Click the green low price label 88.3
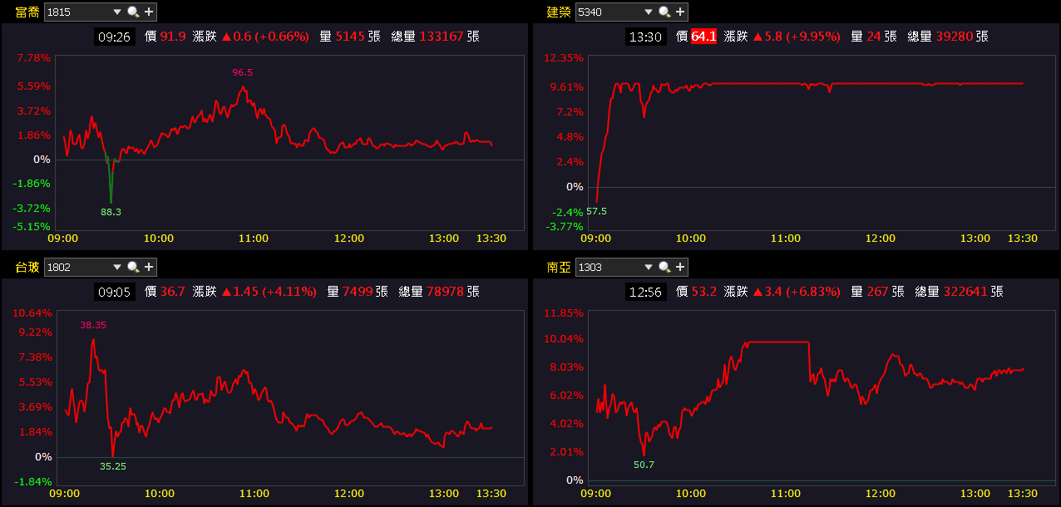Screen dimensions: 1061x507 pos(111,212)
